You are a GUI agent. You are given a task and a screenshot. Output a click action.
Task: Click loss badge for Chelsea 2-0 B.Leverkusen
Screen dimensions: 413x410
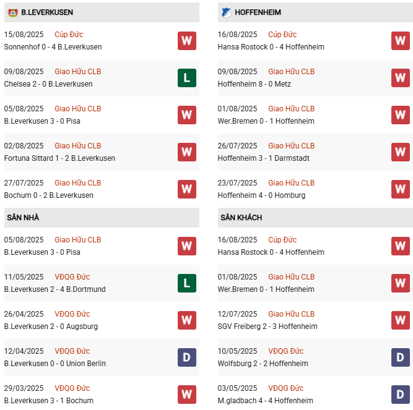187,78
